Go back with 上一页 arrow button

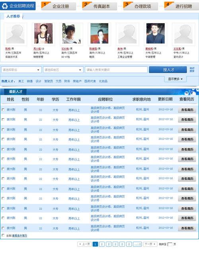click(84, 244)
